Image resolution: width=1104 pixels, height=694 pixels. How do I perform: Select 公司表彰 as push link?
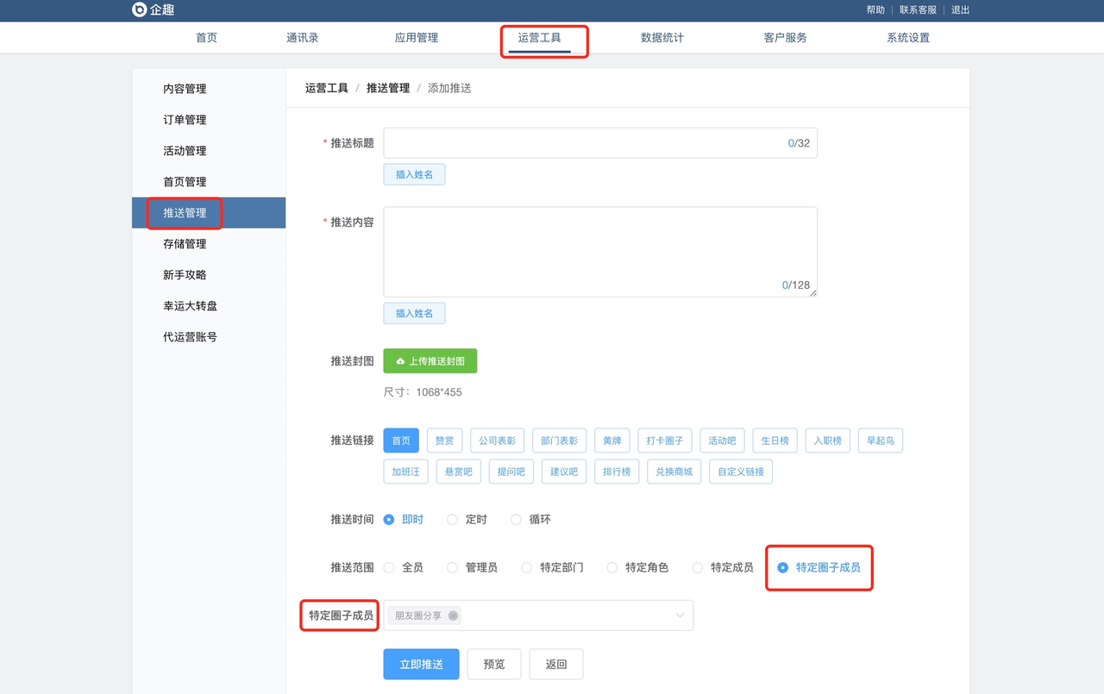click(x=498, y=441)
